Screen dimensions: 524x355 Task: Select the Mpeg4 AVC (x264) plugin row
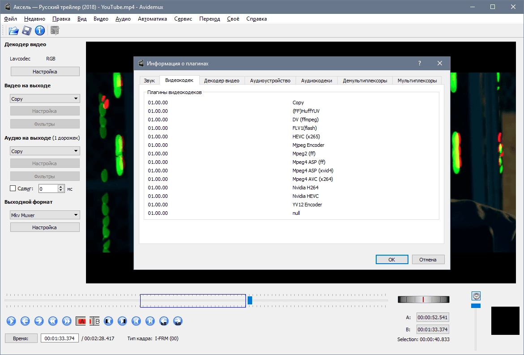click(292, 179)
